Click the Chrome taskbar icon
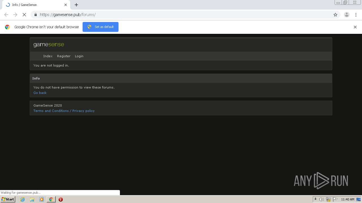 pyautogui.click(x=51, y=199)
